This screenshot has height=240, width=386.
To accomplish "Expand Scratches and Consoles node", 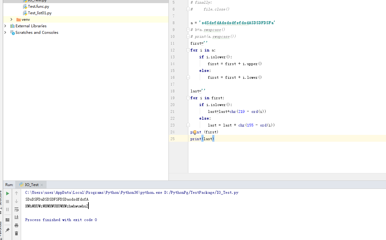I will click(x=5, y=33).
